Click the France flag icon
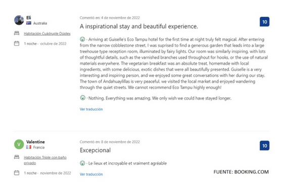 pos(29,147)
